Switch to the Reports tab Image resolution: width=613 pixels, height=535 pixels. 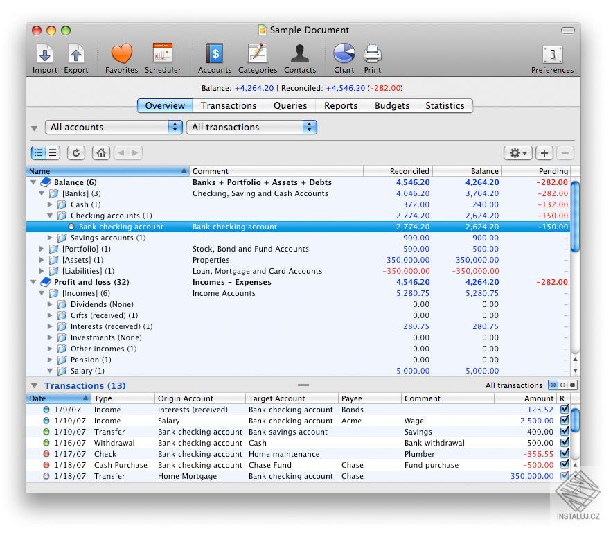(x=341, y=106)
